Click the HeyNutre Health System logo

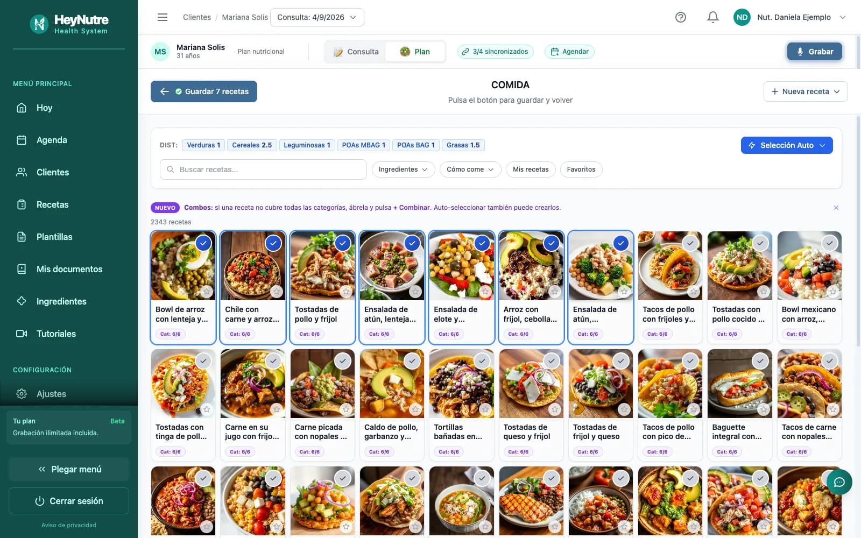click(x=69, y=24)
